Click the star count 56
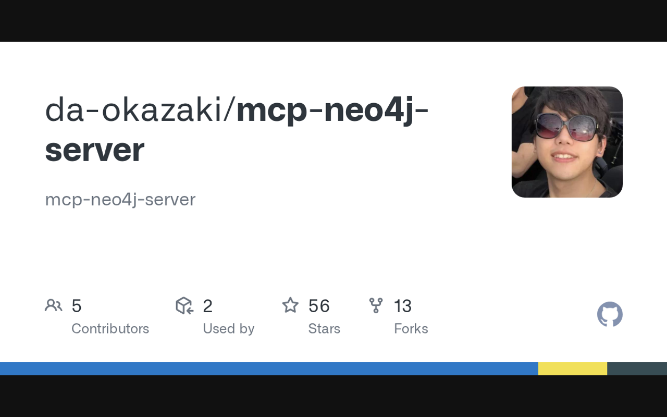Viewport: 667px width, 417px height. click(319, 306)
